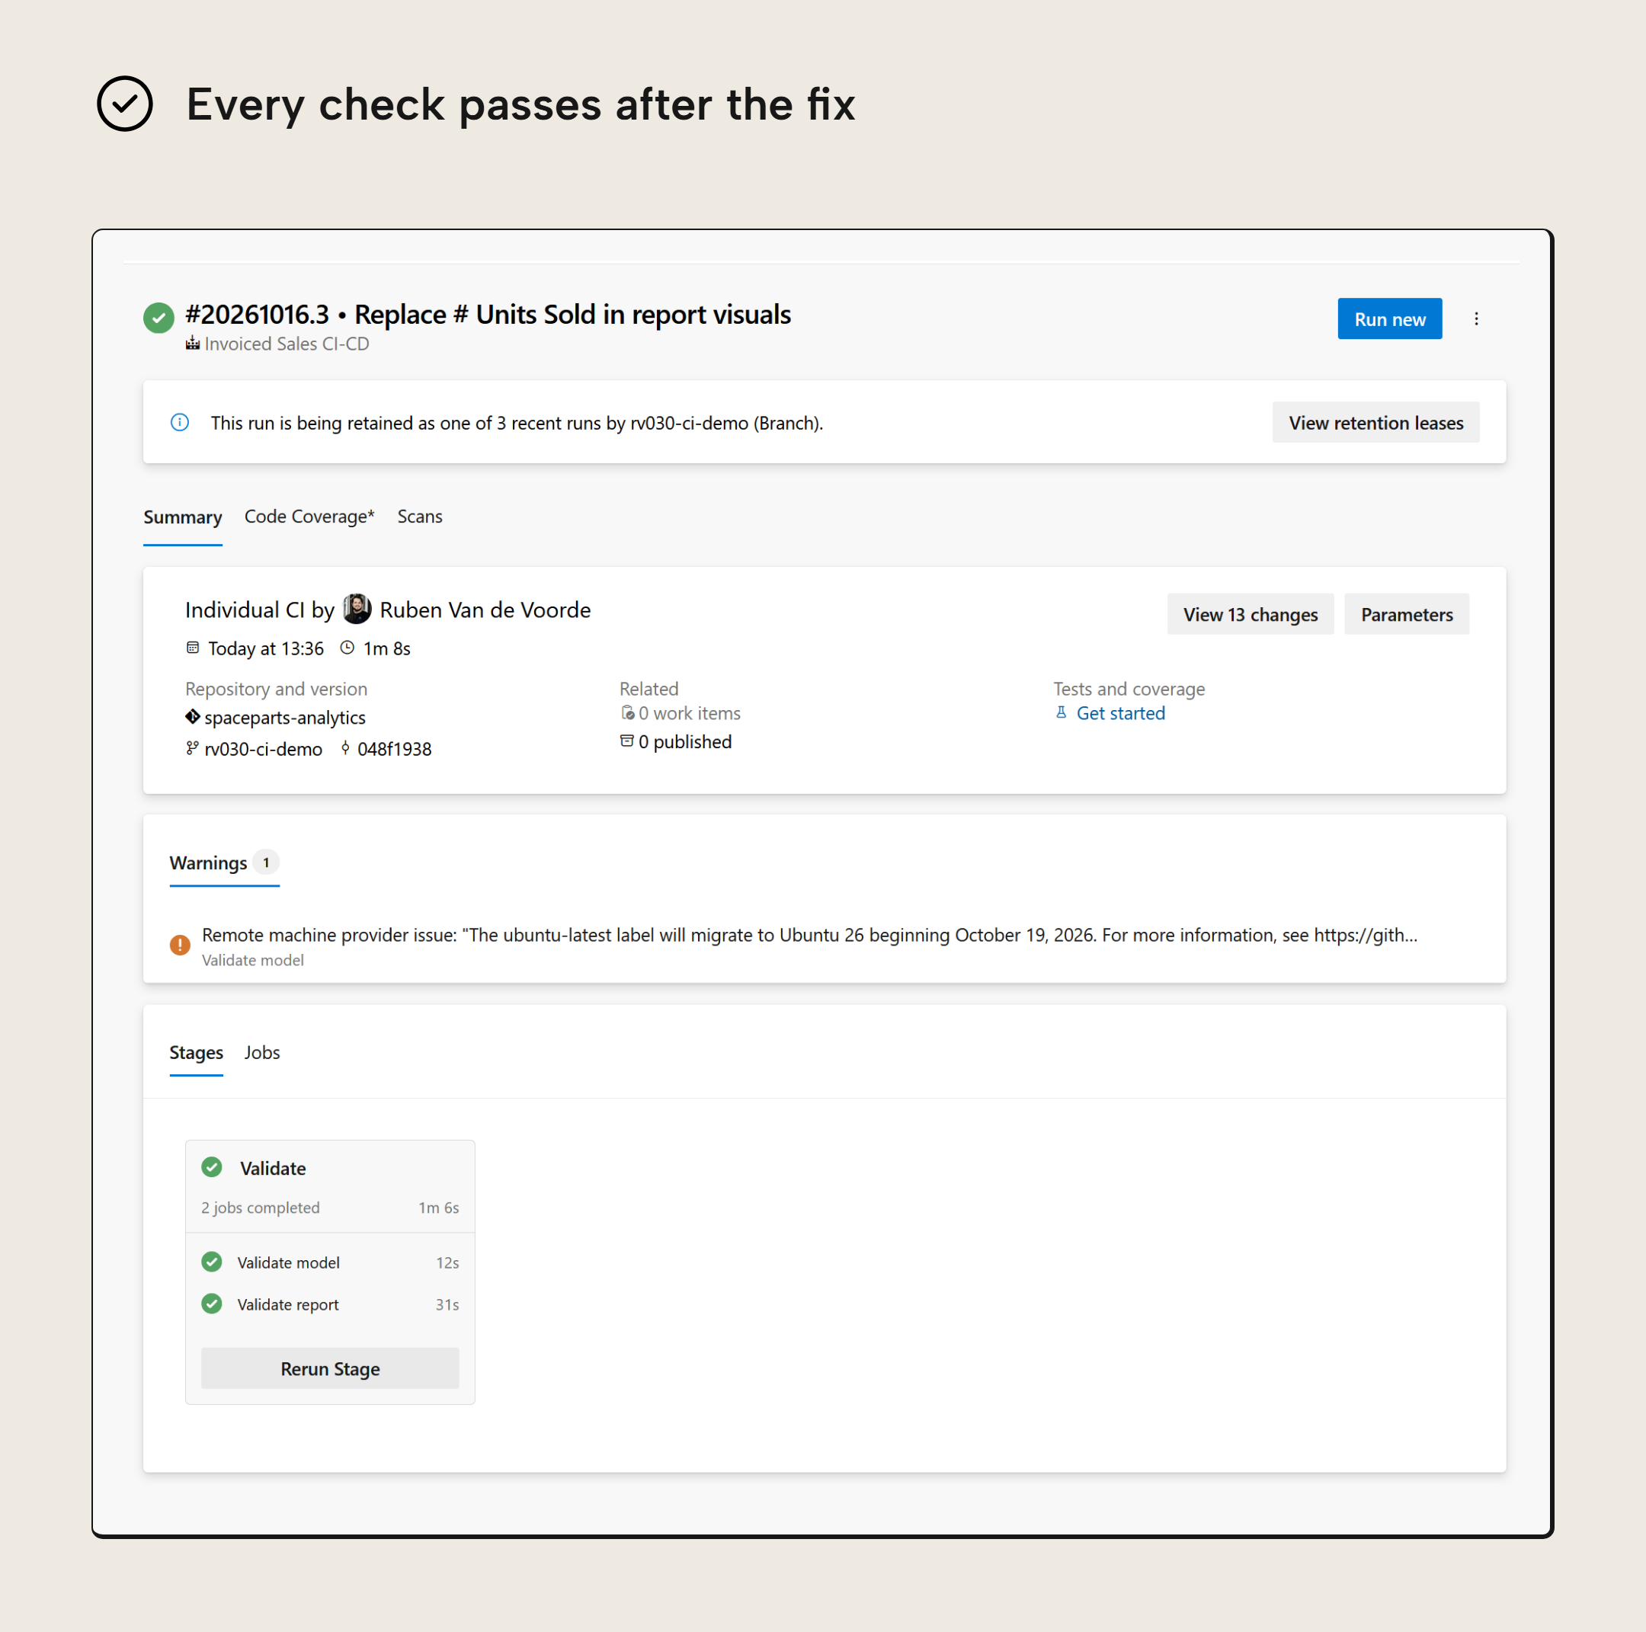Open commit 048f1938
1646x1632 pixels.
point(395,749)
